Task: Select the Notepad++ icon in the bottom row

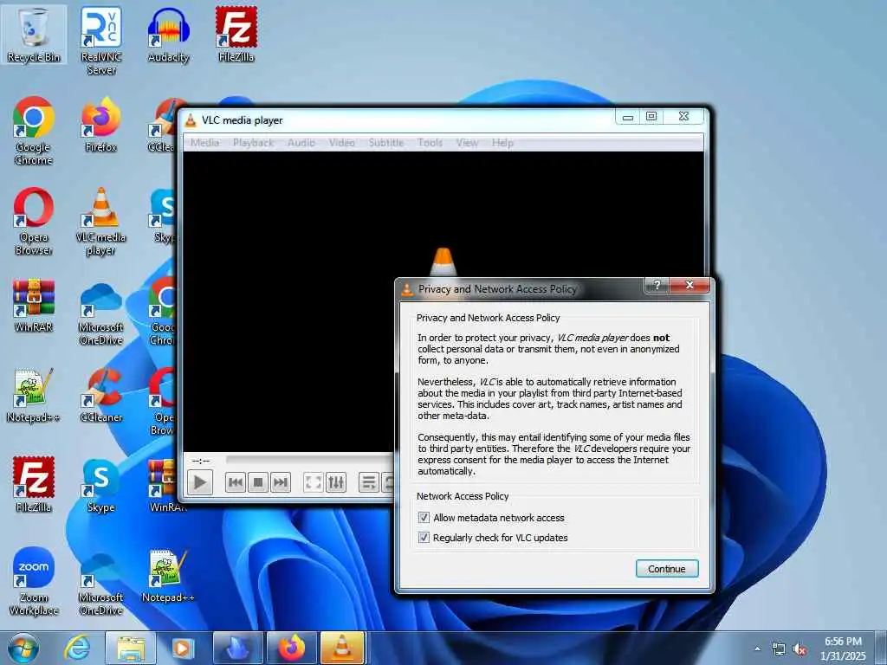Action: point(168,575)
